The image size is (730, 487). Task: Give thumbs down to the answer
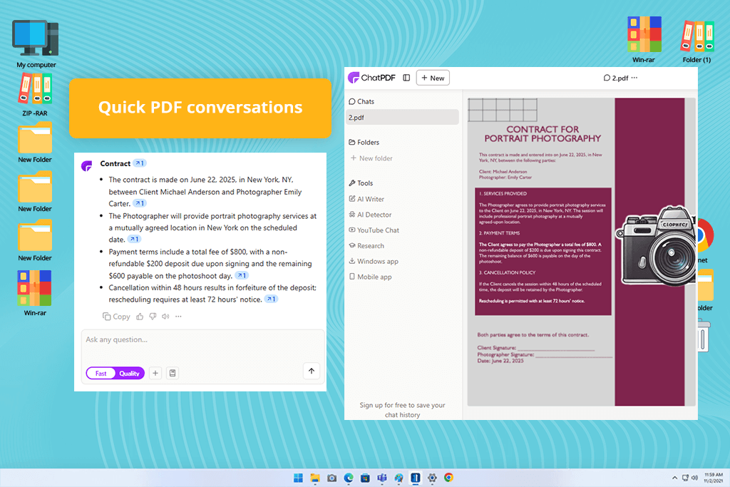[x=153, y=317]
